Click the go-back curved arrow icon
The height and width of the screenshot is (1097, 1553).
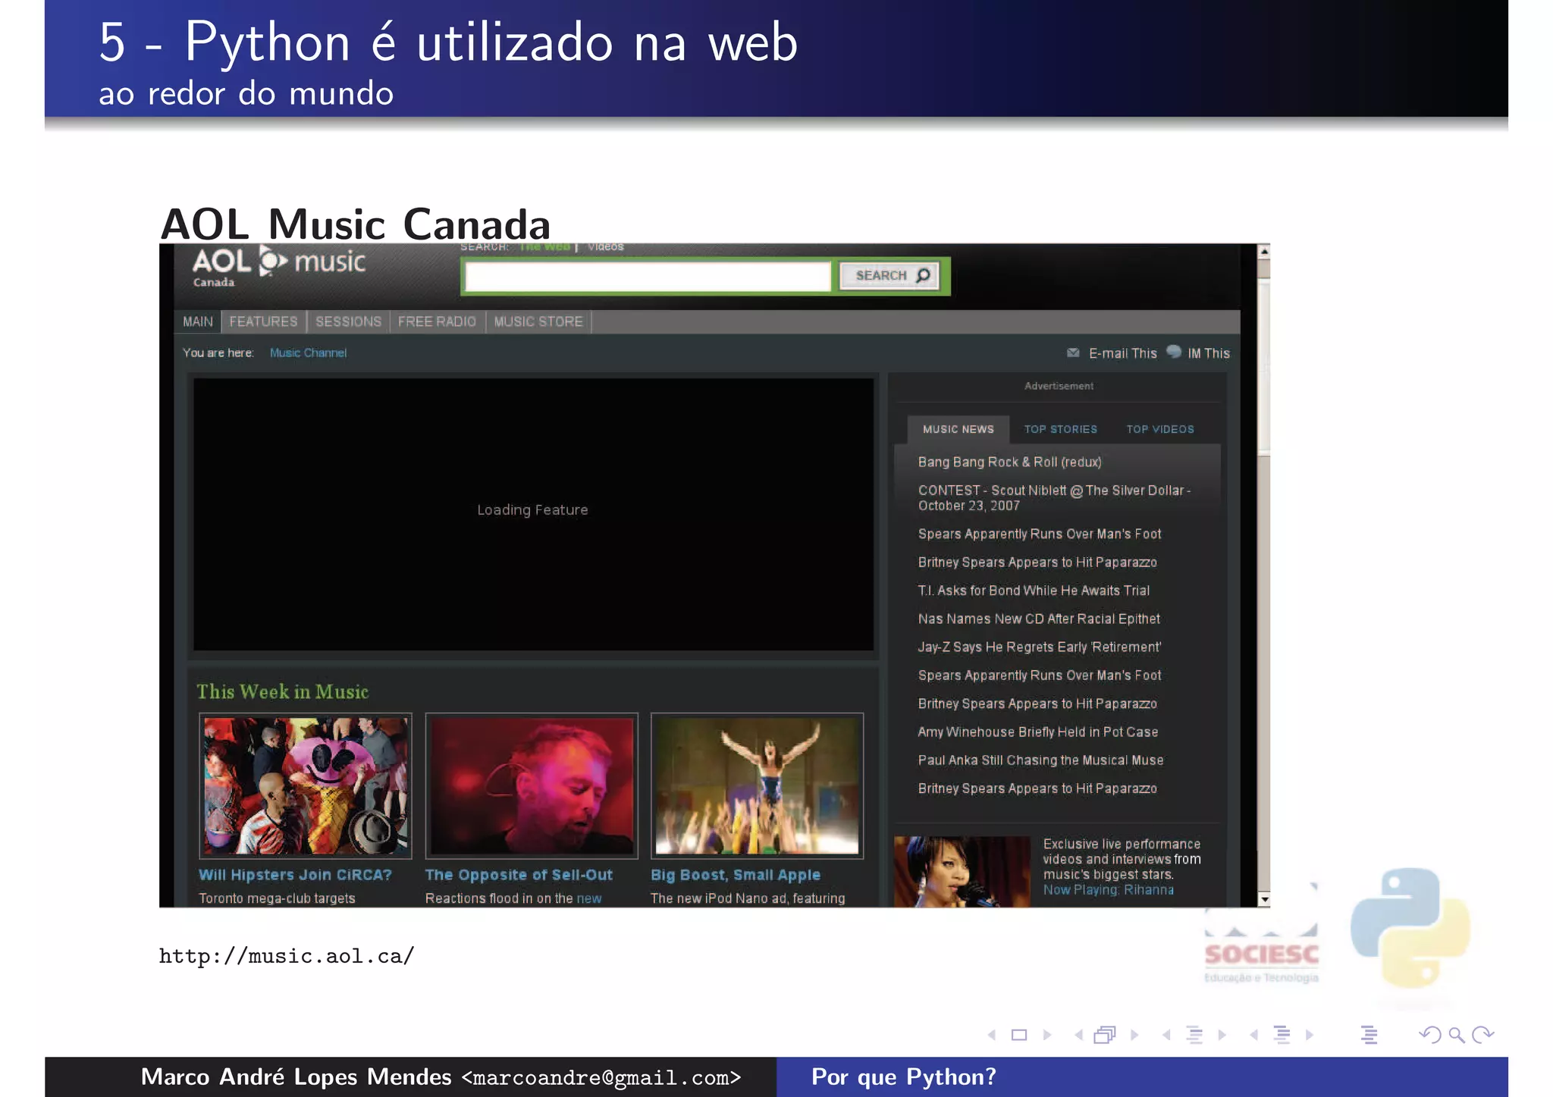point(1430,1035)
